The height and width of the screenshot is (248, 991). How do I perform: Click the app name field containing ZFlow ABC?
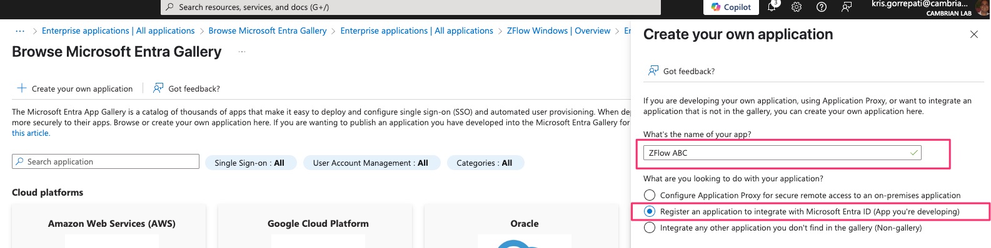coord(782,153)
